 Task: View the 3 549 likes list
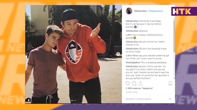[140, 88]
